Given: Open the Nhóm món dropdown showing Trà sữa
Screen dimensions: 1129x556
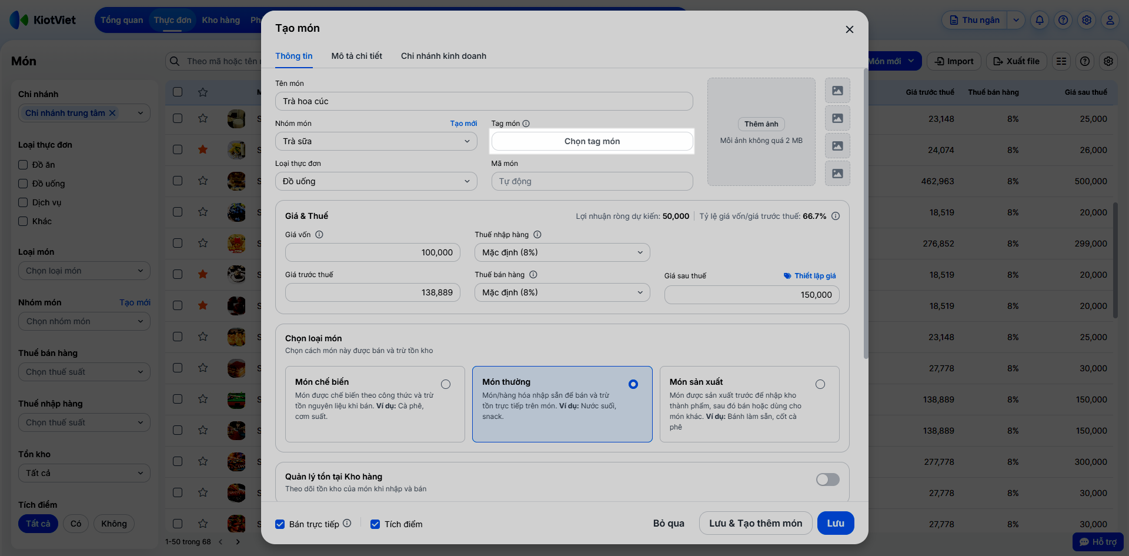Looking at the screenshot, I should [376, 141].
